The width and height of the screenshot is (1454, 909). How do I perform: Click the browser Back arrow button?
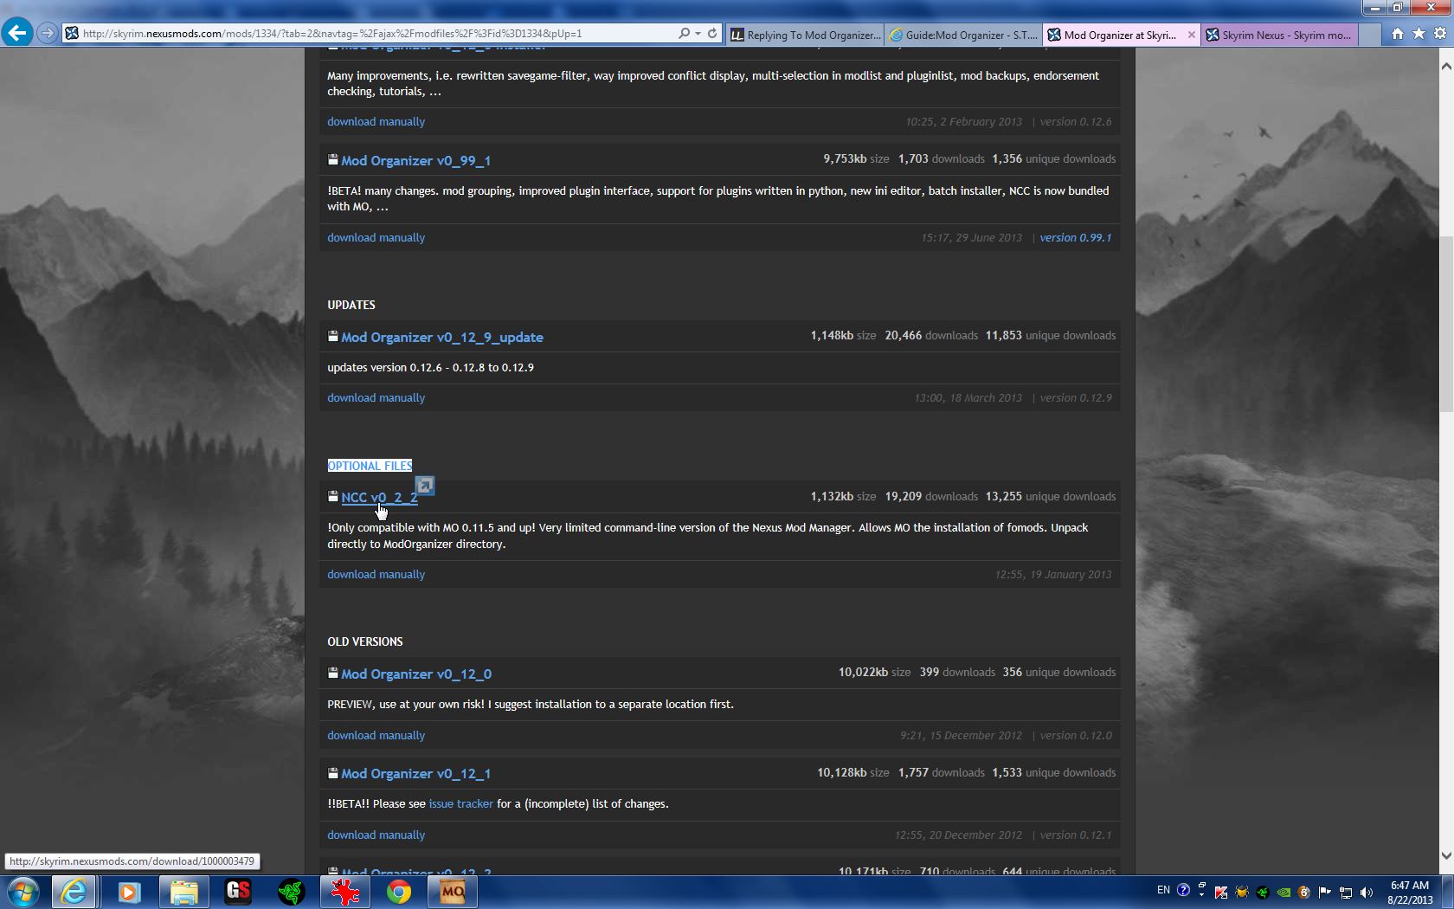point(17,33)
